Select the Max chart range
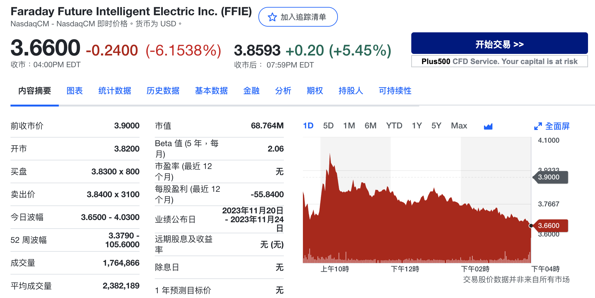This screenshot has width=595, height=298. pyautogui.click(x=459, y=126)
